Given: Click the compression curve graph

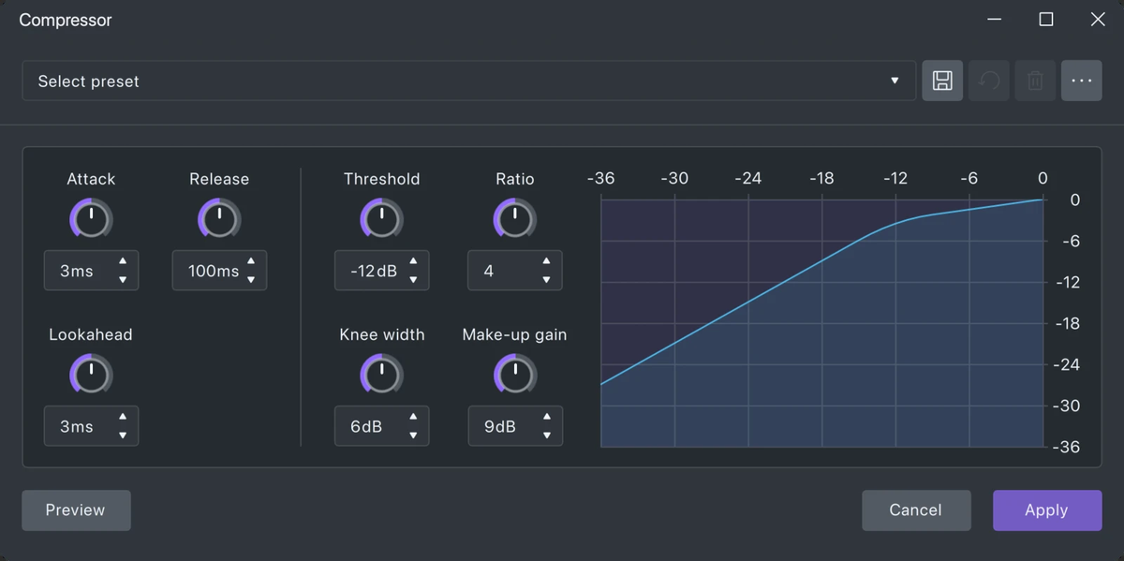Looking at the screenshot, I should click(x=821, y=323).
